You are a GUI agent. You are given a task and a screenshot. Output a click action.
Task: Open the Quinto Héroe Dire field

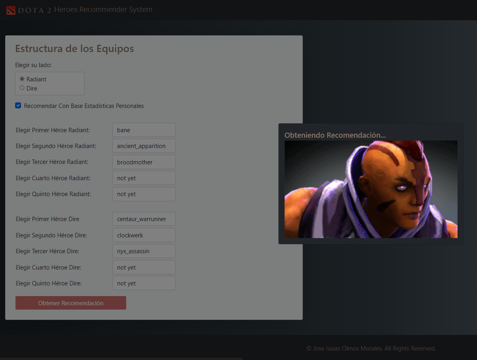click(144, 283)
